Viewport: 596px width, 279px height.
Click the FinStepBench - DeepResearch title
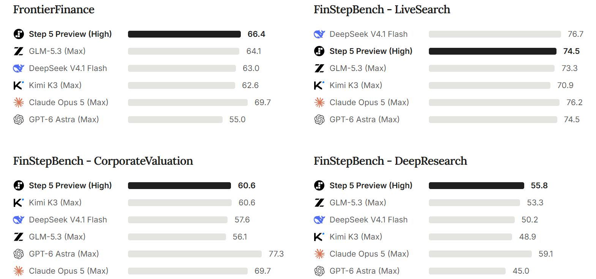[390, 161]
